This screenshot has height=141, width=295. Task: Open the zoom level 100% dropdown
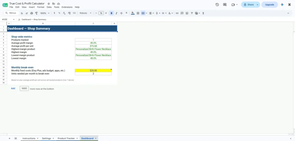45,13
